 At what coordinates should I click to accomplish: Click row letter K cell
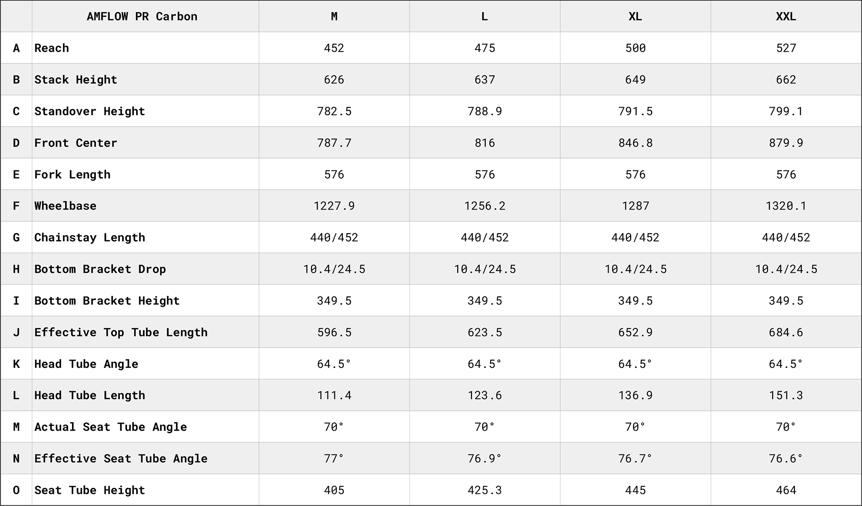(16, 364)
